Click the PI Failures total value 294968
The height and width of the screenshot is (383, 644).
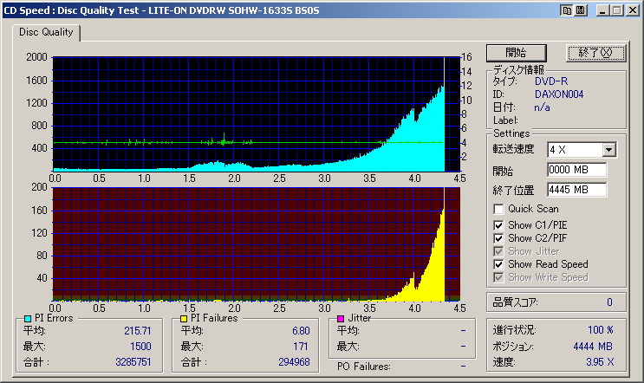click(294, 362)
